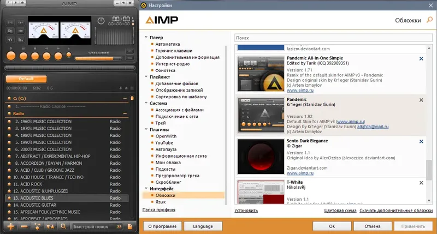This screenshot has width=437, height=234.
Task: Remove the Pandemic skin with its X
Action: click(x=421, y=100)
